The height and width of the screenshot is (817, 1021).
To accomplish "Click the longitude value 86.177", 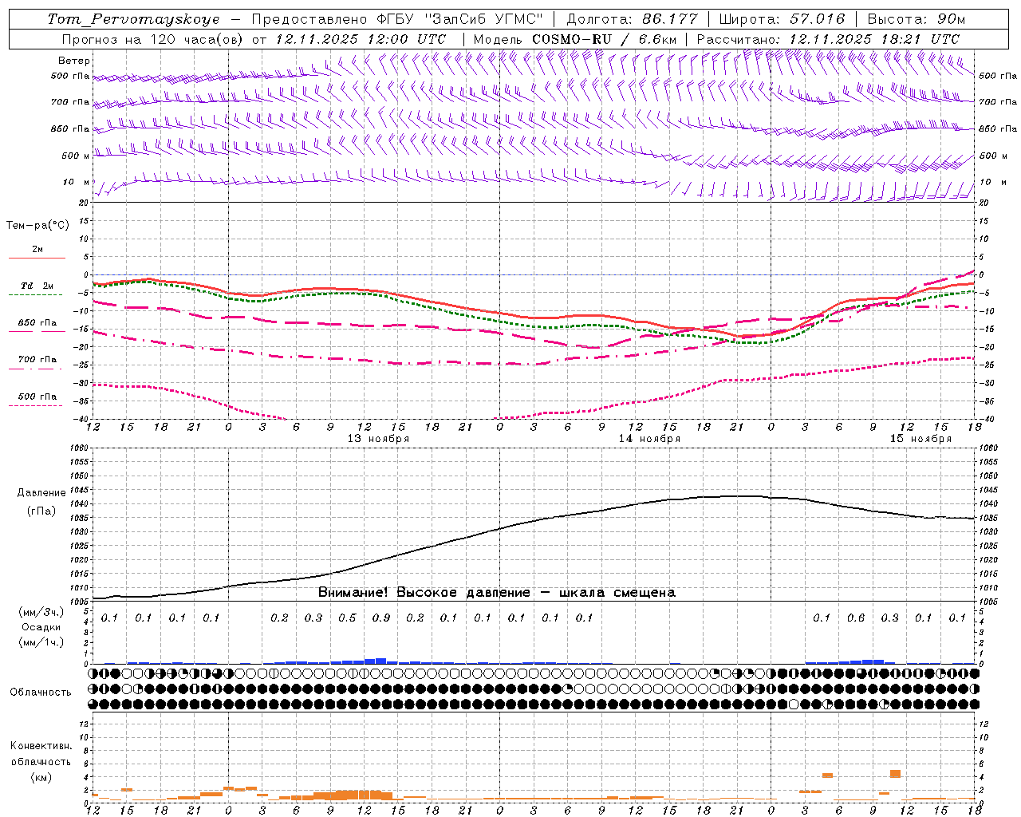I will point(670,19).
